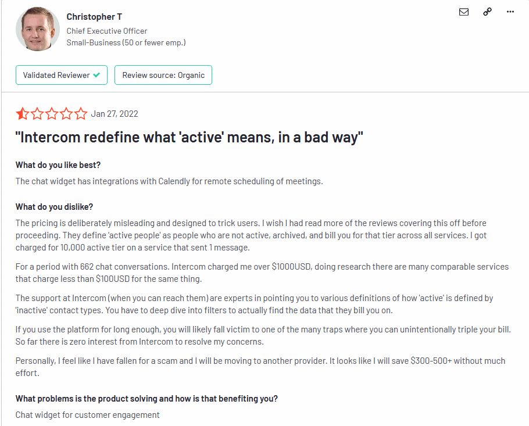
Task: Click the first filled red star
Action: [x=22, y=114]
